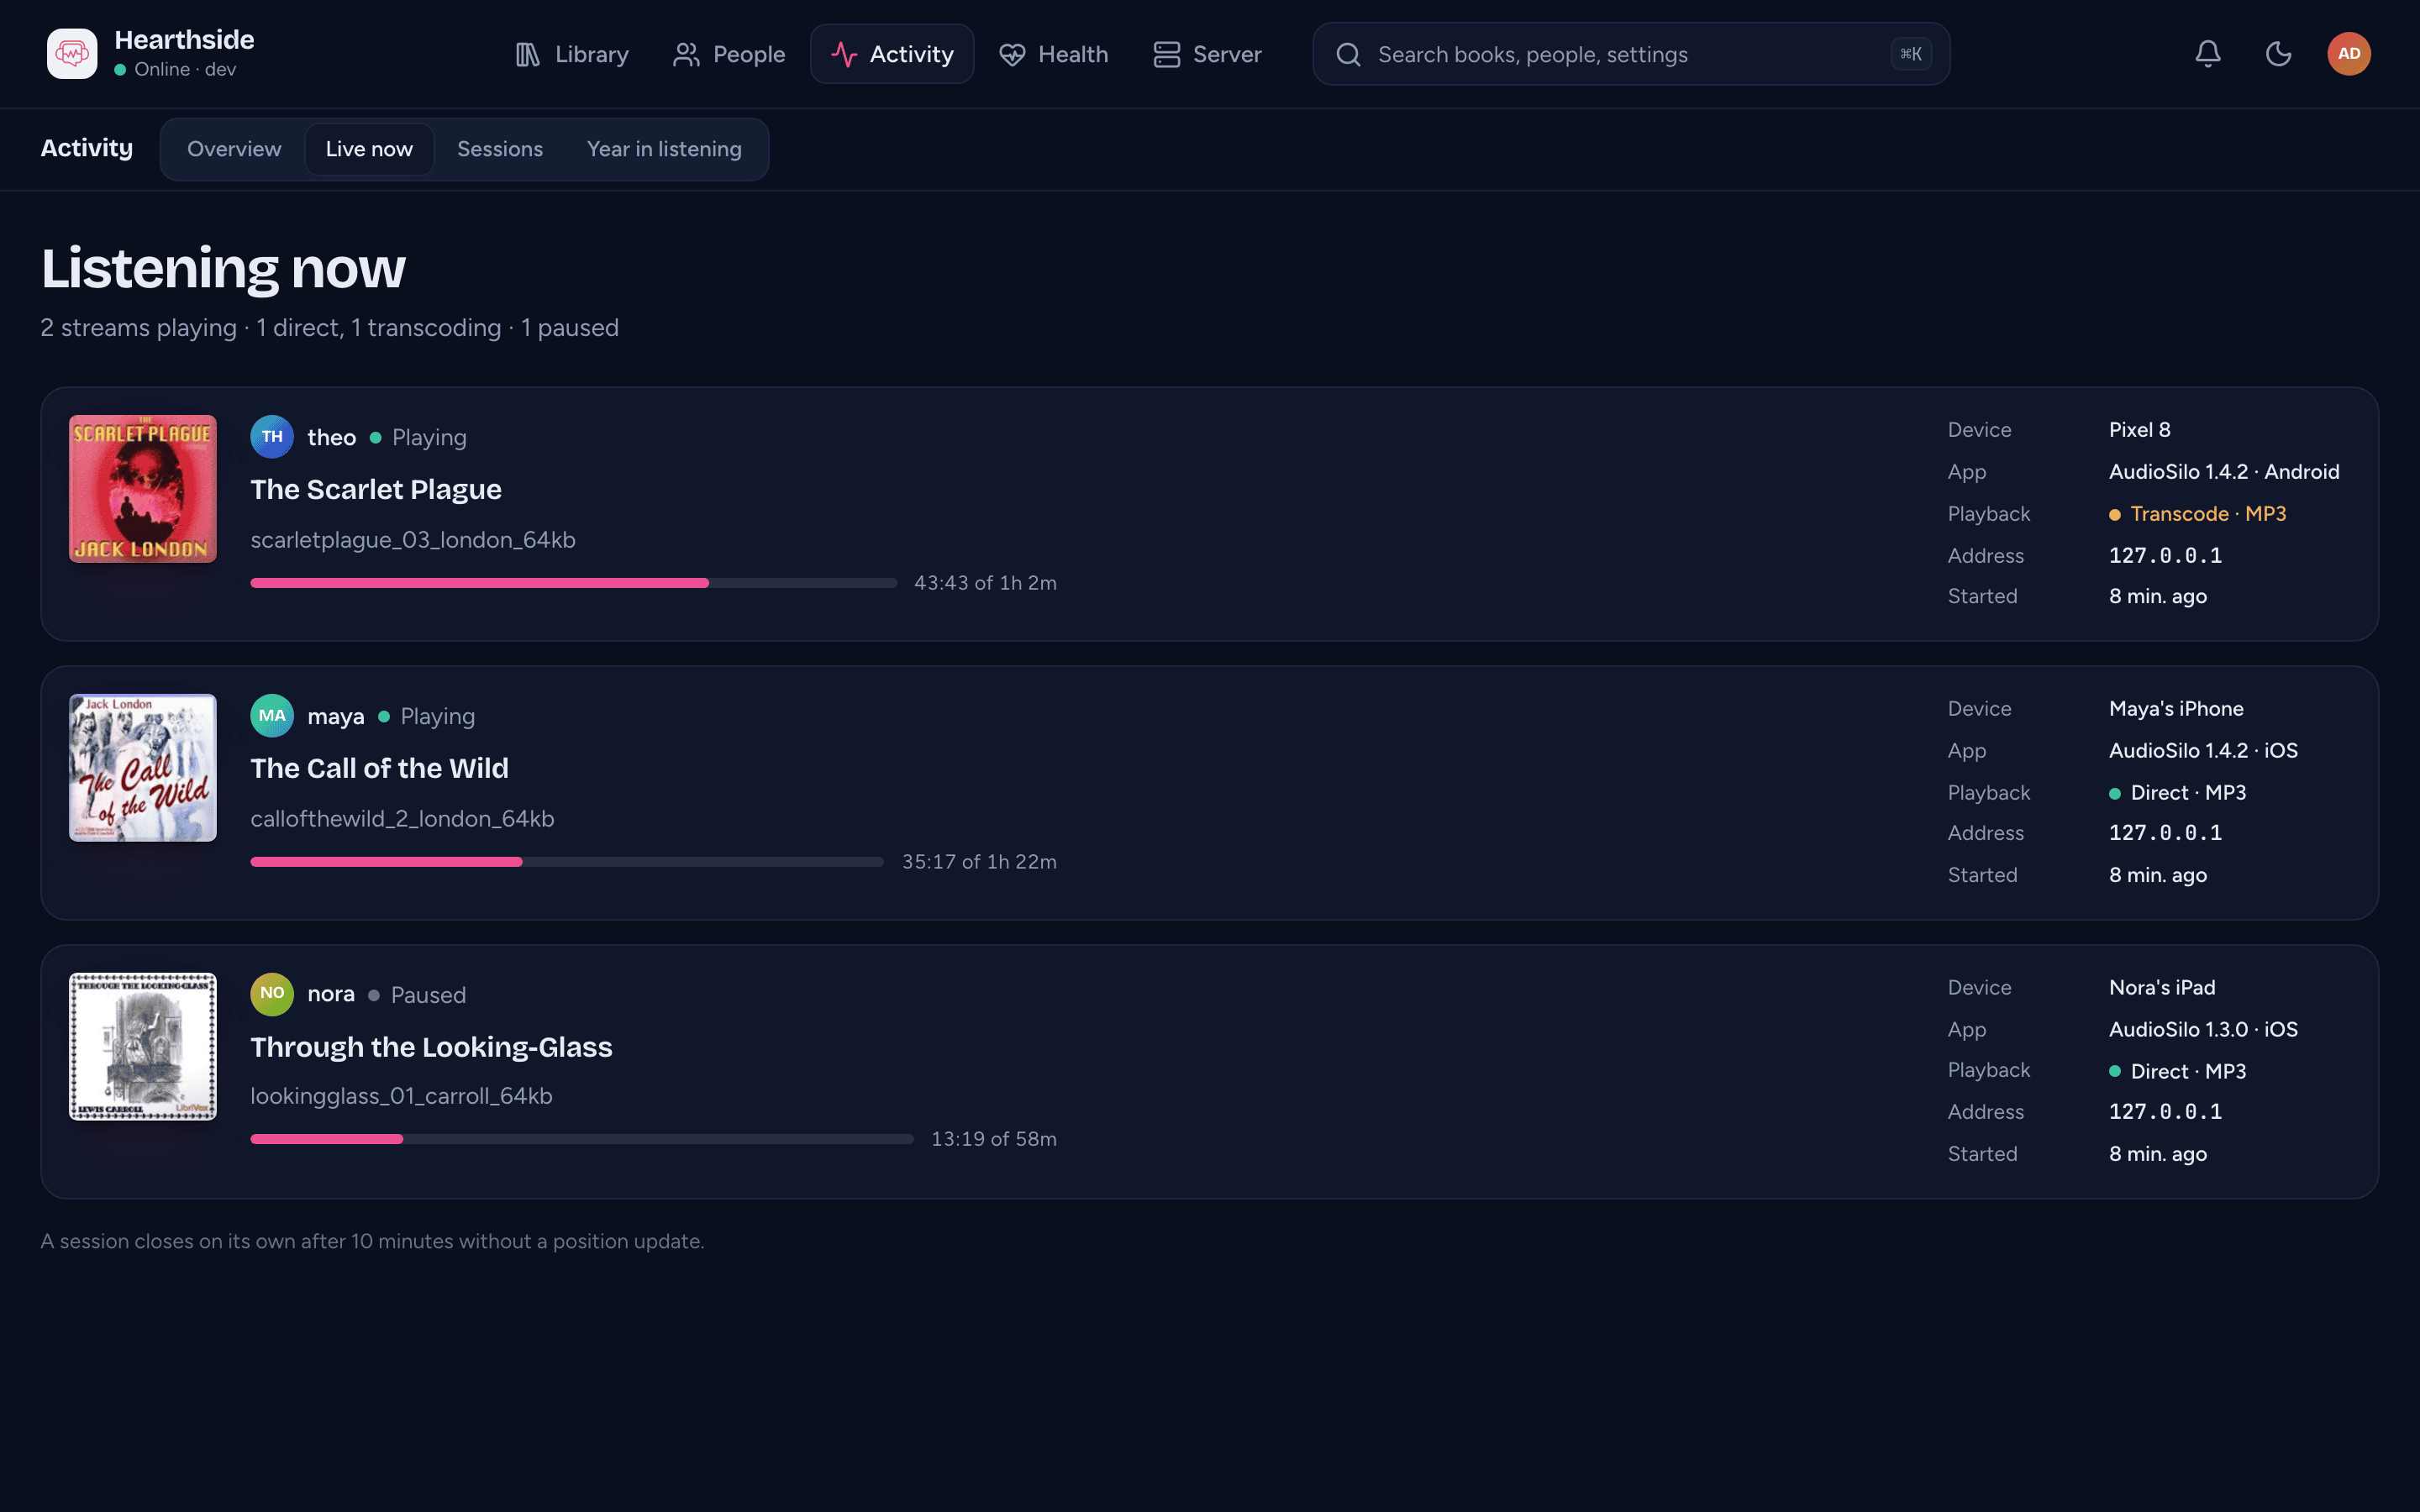Switch to the Overview tab

click(234, 149)
